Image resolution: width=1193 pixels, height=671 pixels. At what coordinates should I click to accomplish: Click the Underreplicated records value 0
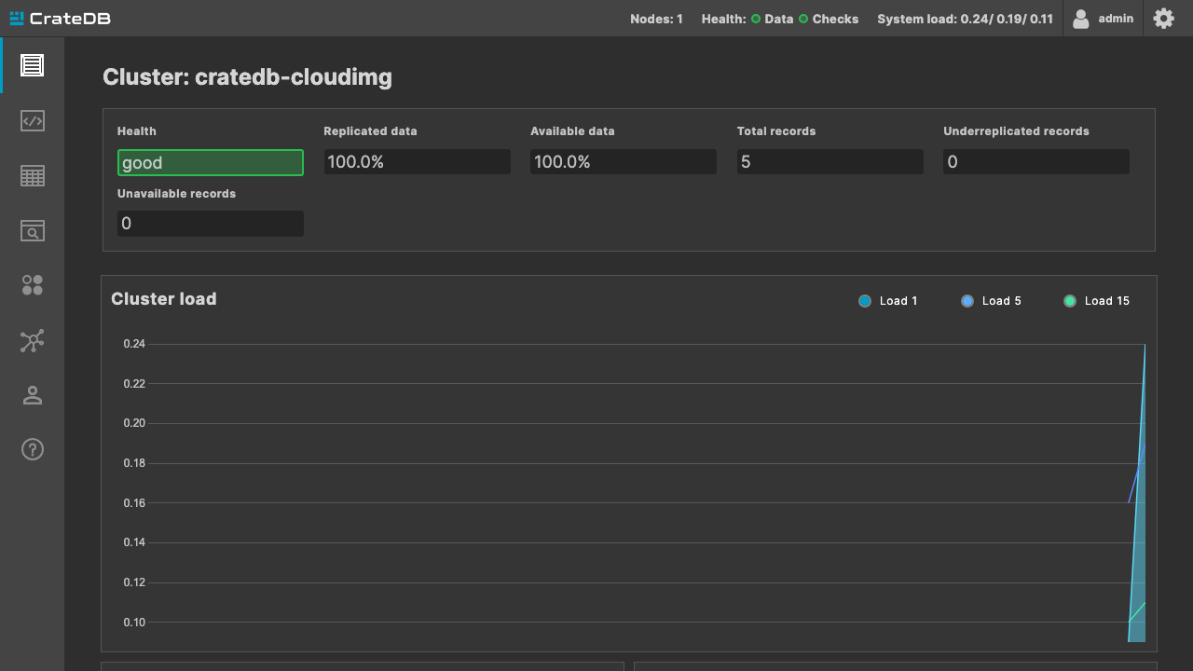[1036, 162]
